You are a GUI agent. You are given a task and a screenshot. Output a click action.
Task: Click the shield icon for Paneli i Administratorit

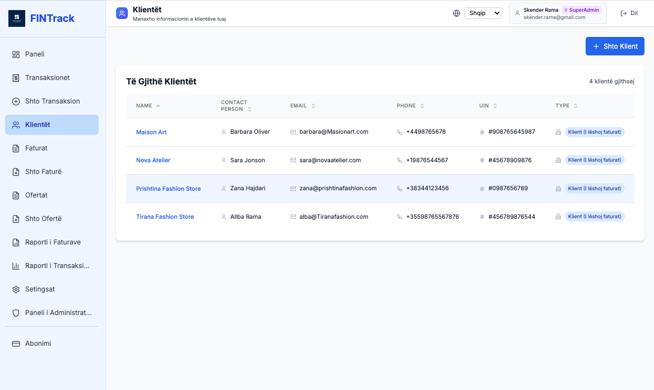click(x=16, y=313)
